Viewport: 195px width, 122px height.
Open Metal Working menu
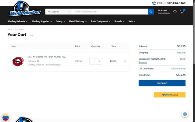click(78, 21)
